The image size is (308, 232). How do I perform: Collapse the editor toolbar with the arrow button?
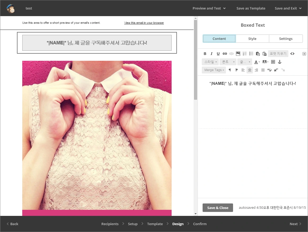point(304,54)
